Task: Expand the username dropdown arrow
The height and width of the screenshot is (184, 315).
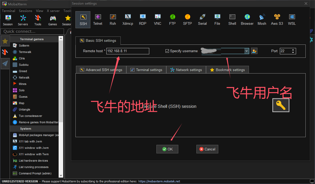Action: [x=247, y=51]
